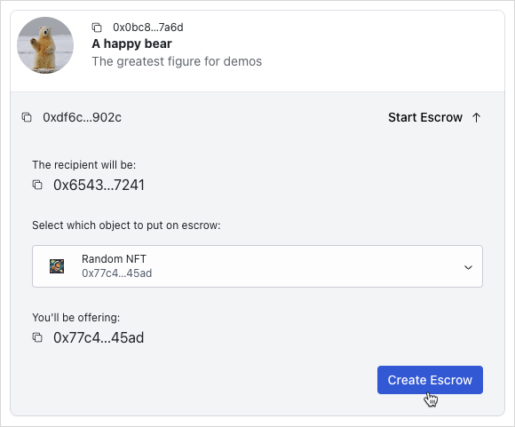Viewport: 515px width, 427px height.
Task: Open the Random NFT selection box
Action: [x=257, y=266]
